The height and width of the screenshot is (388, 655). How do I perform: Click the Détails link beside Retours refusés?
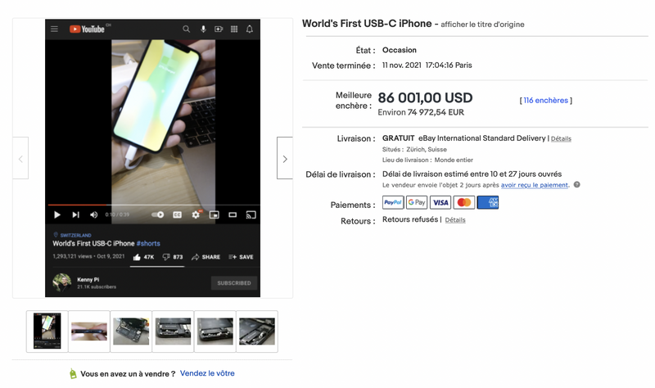[x=455, y=220]
